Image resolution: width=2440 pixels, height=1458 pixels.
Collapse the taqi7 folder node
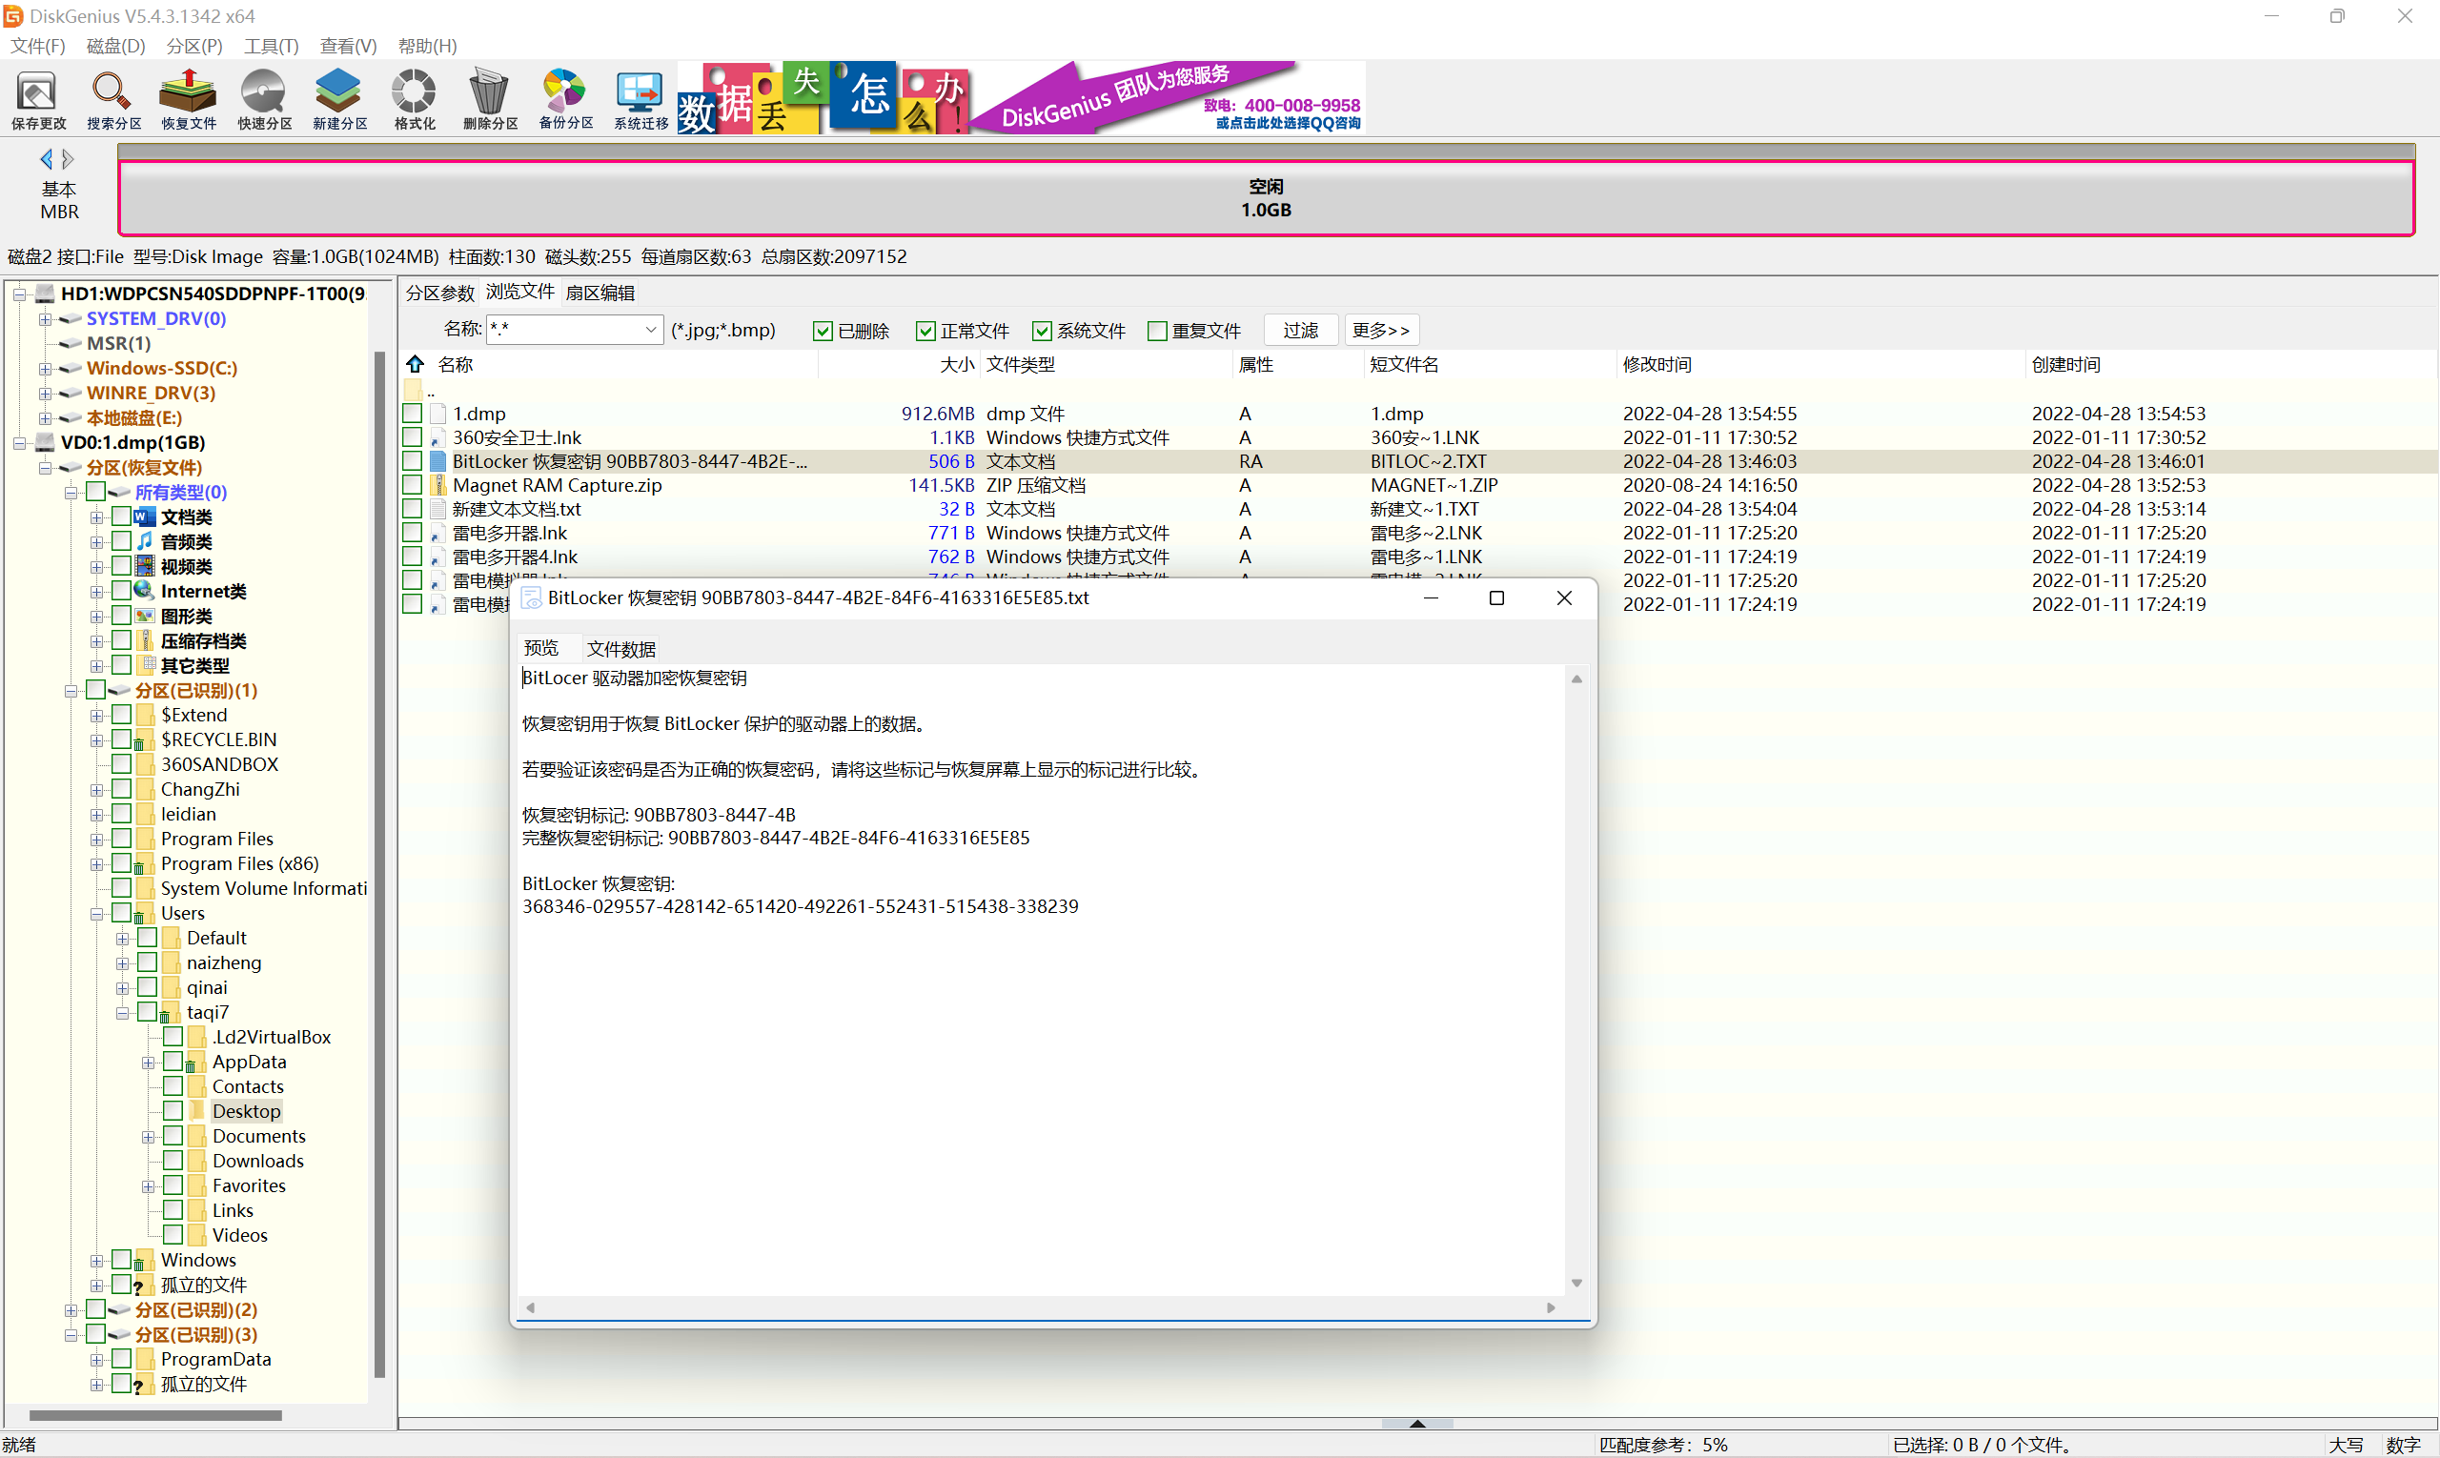(x=122, y=1012)
